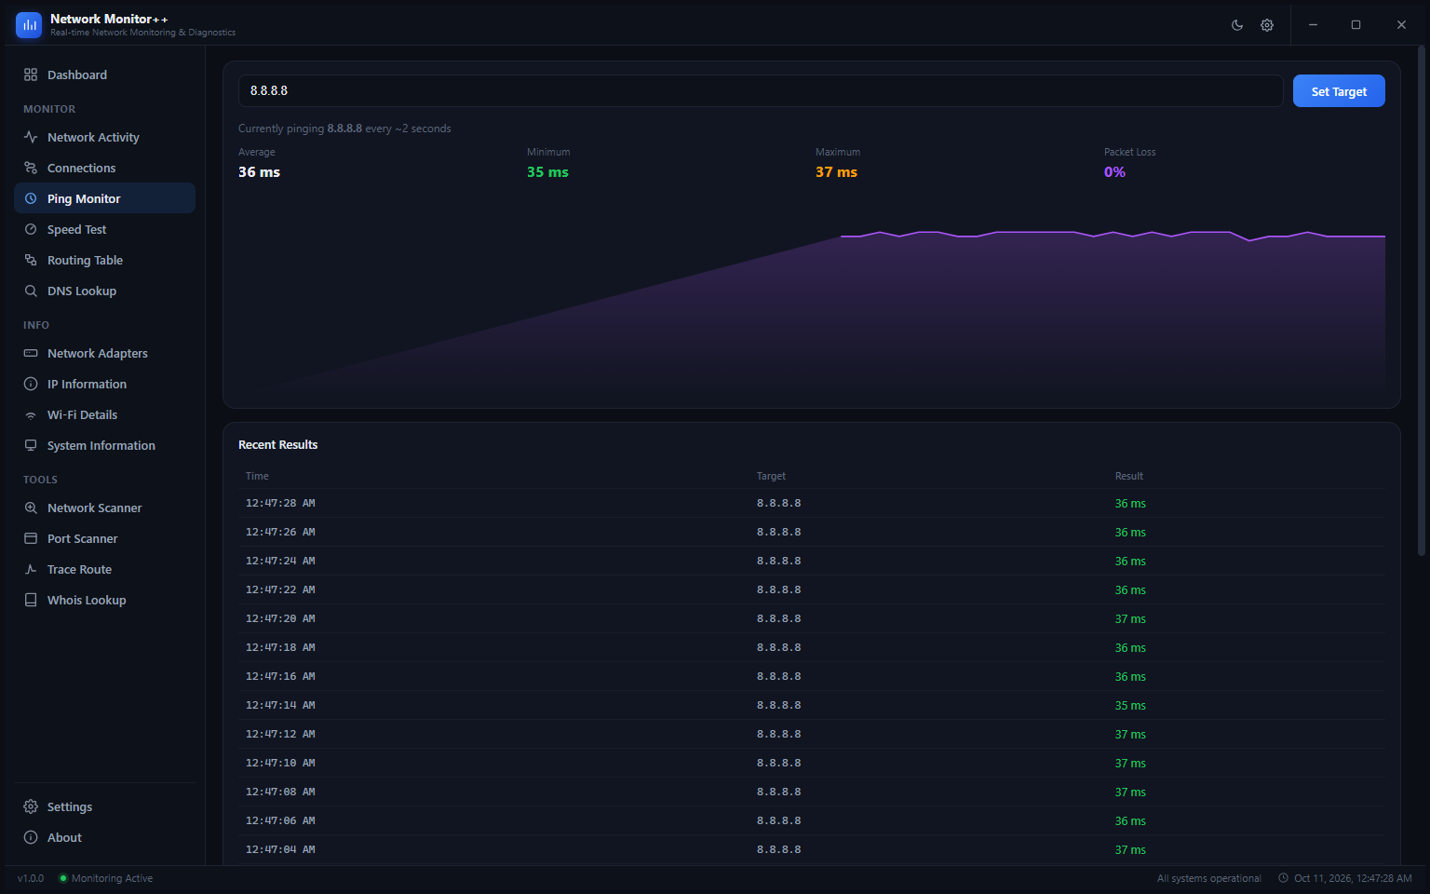Click the IP Information info icon
The width and height of the screenshot is (1430, 894).
[x=31, y=384]
